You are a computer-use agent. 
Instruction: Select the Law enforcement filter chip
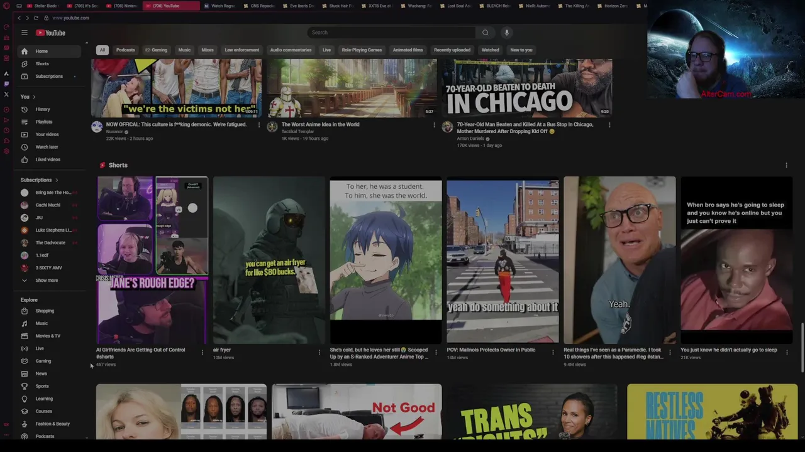pyautogui.click(x=242, y=50)
